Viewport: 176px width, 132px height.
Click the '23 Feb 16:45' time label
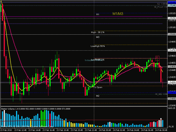coord(49,130)
